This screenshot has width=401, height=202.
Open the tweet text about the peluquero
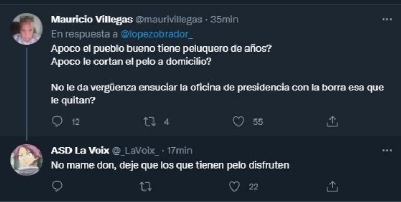[217, 75]
